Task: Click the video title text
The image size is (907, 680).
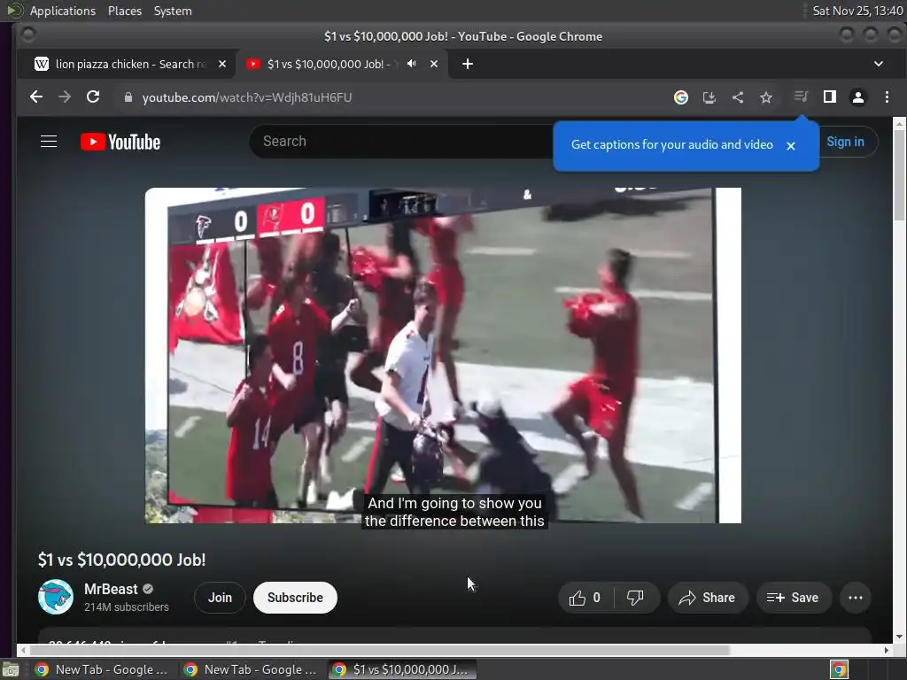Action: point(121,560)
